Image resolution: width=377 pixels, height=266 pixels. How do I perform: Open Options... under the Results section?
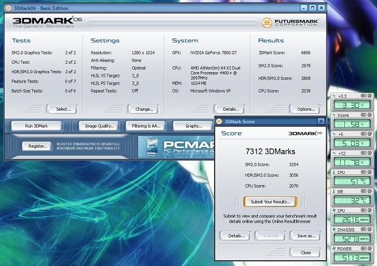point(305,109)
